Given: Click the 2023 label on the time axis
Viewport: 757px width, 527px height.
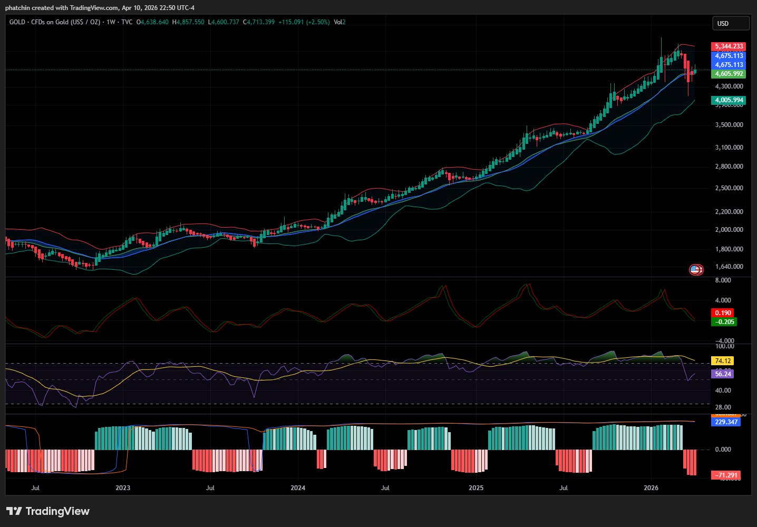Looking at the screenshot, I should (123, 488).
